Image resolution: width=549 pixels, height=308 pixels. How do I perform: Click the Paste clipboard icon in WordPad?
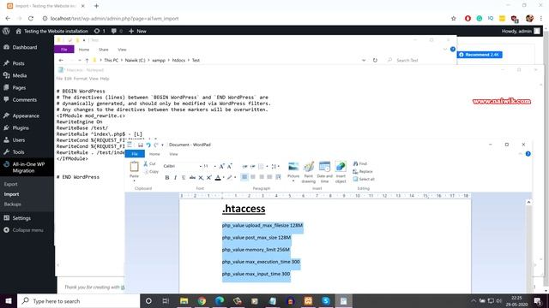[x=134, y=167]
